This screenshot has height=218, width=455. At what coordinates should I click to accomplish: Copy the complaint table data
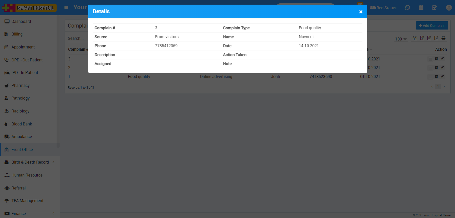tap(415, 38)
